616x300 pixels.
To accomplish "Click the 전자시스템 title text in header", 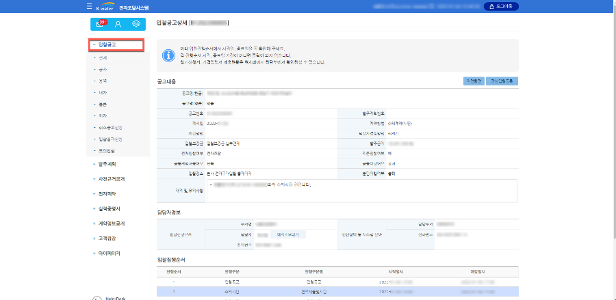I will click(133, 8).
